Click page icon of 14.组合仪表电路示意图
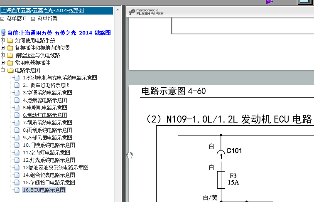Viewport: 314px width, 202px height. click(x=17, y=175)
